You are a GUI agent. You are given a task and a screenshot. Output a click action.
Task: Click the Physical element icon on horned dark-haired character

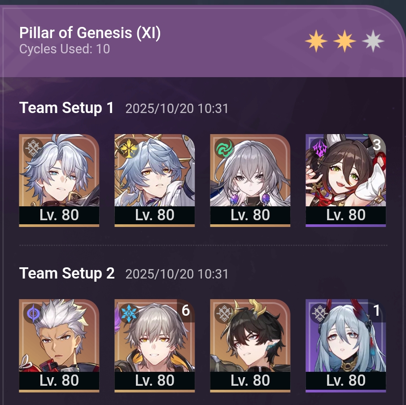224,314
